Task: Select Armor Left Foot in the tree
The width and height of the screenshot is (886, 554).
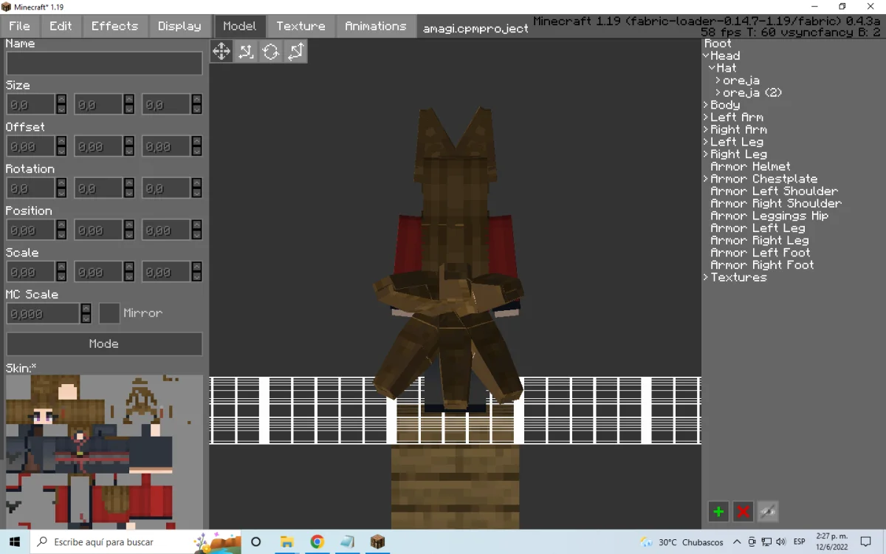Action: pos(760,253)
